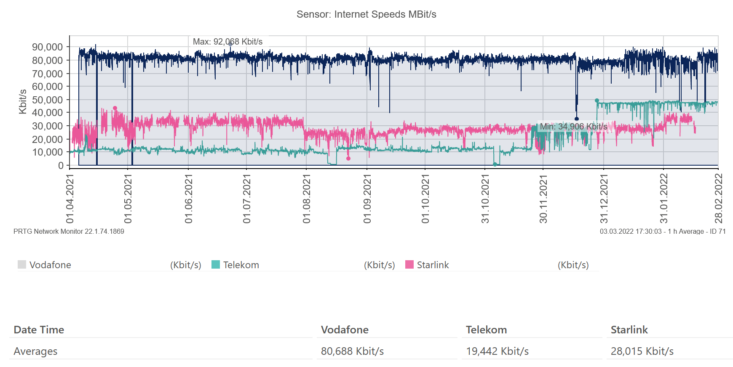Image resolution: width=733 pixels, height=367 pixels.
Task: Click the Starlink column header in the table
Action: pyautogui.click(x=629, y=330)
